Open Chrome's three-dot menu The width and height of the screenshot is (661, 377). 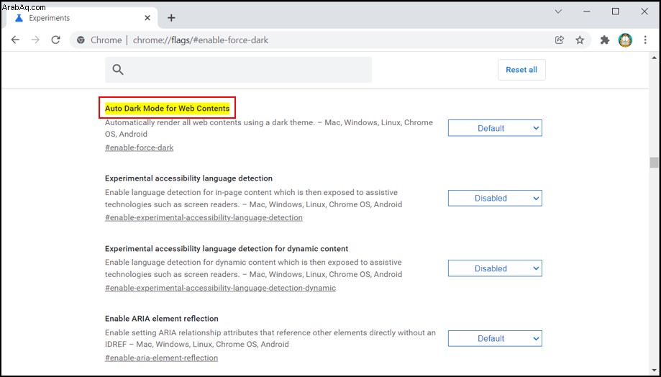click(645, 40)
